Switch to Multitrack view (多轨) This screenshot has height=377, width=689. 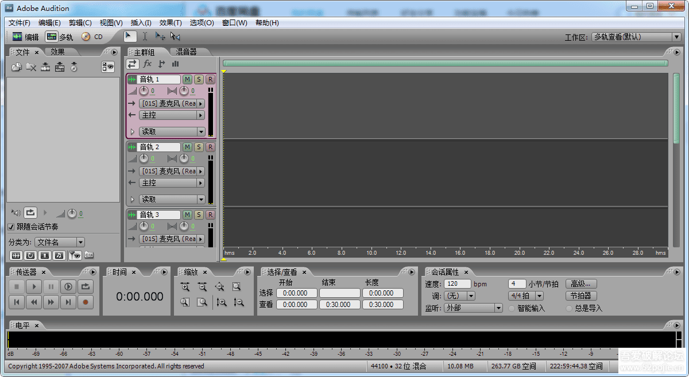[60, 37]
